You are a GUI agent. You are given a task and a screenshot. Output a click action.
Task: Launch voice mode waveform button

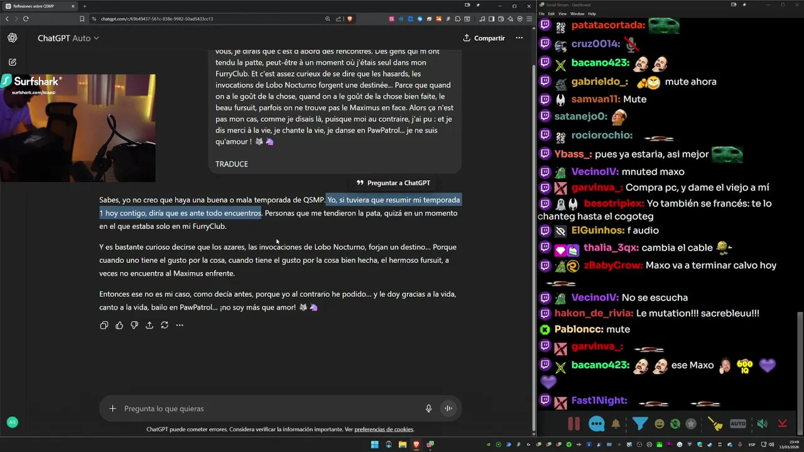click(448, 409)
